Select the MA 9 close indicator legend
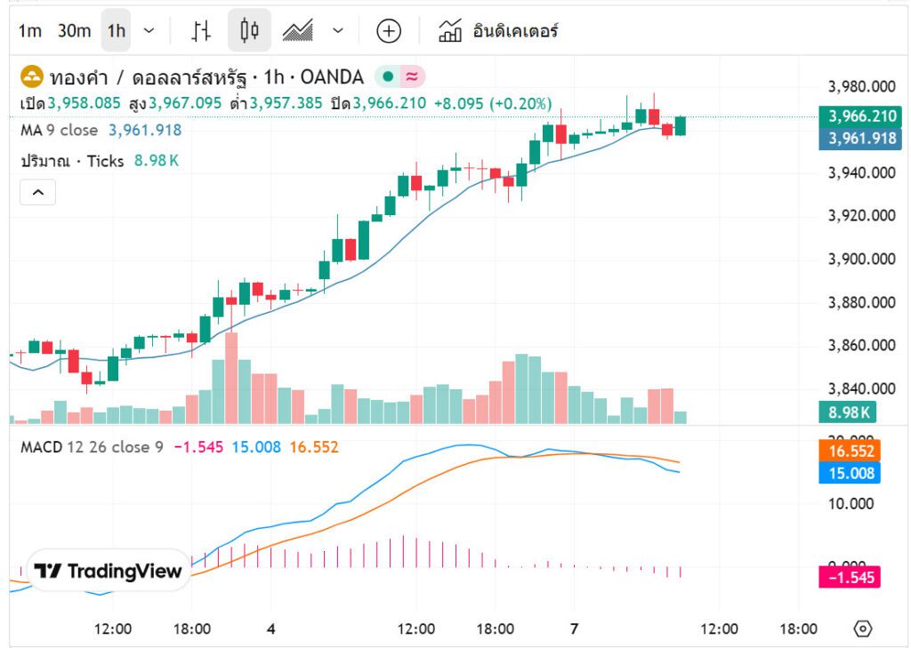The image size is (911, 648). 60,130
